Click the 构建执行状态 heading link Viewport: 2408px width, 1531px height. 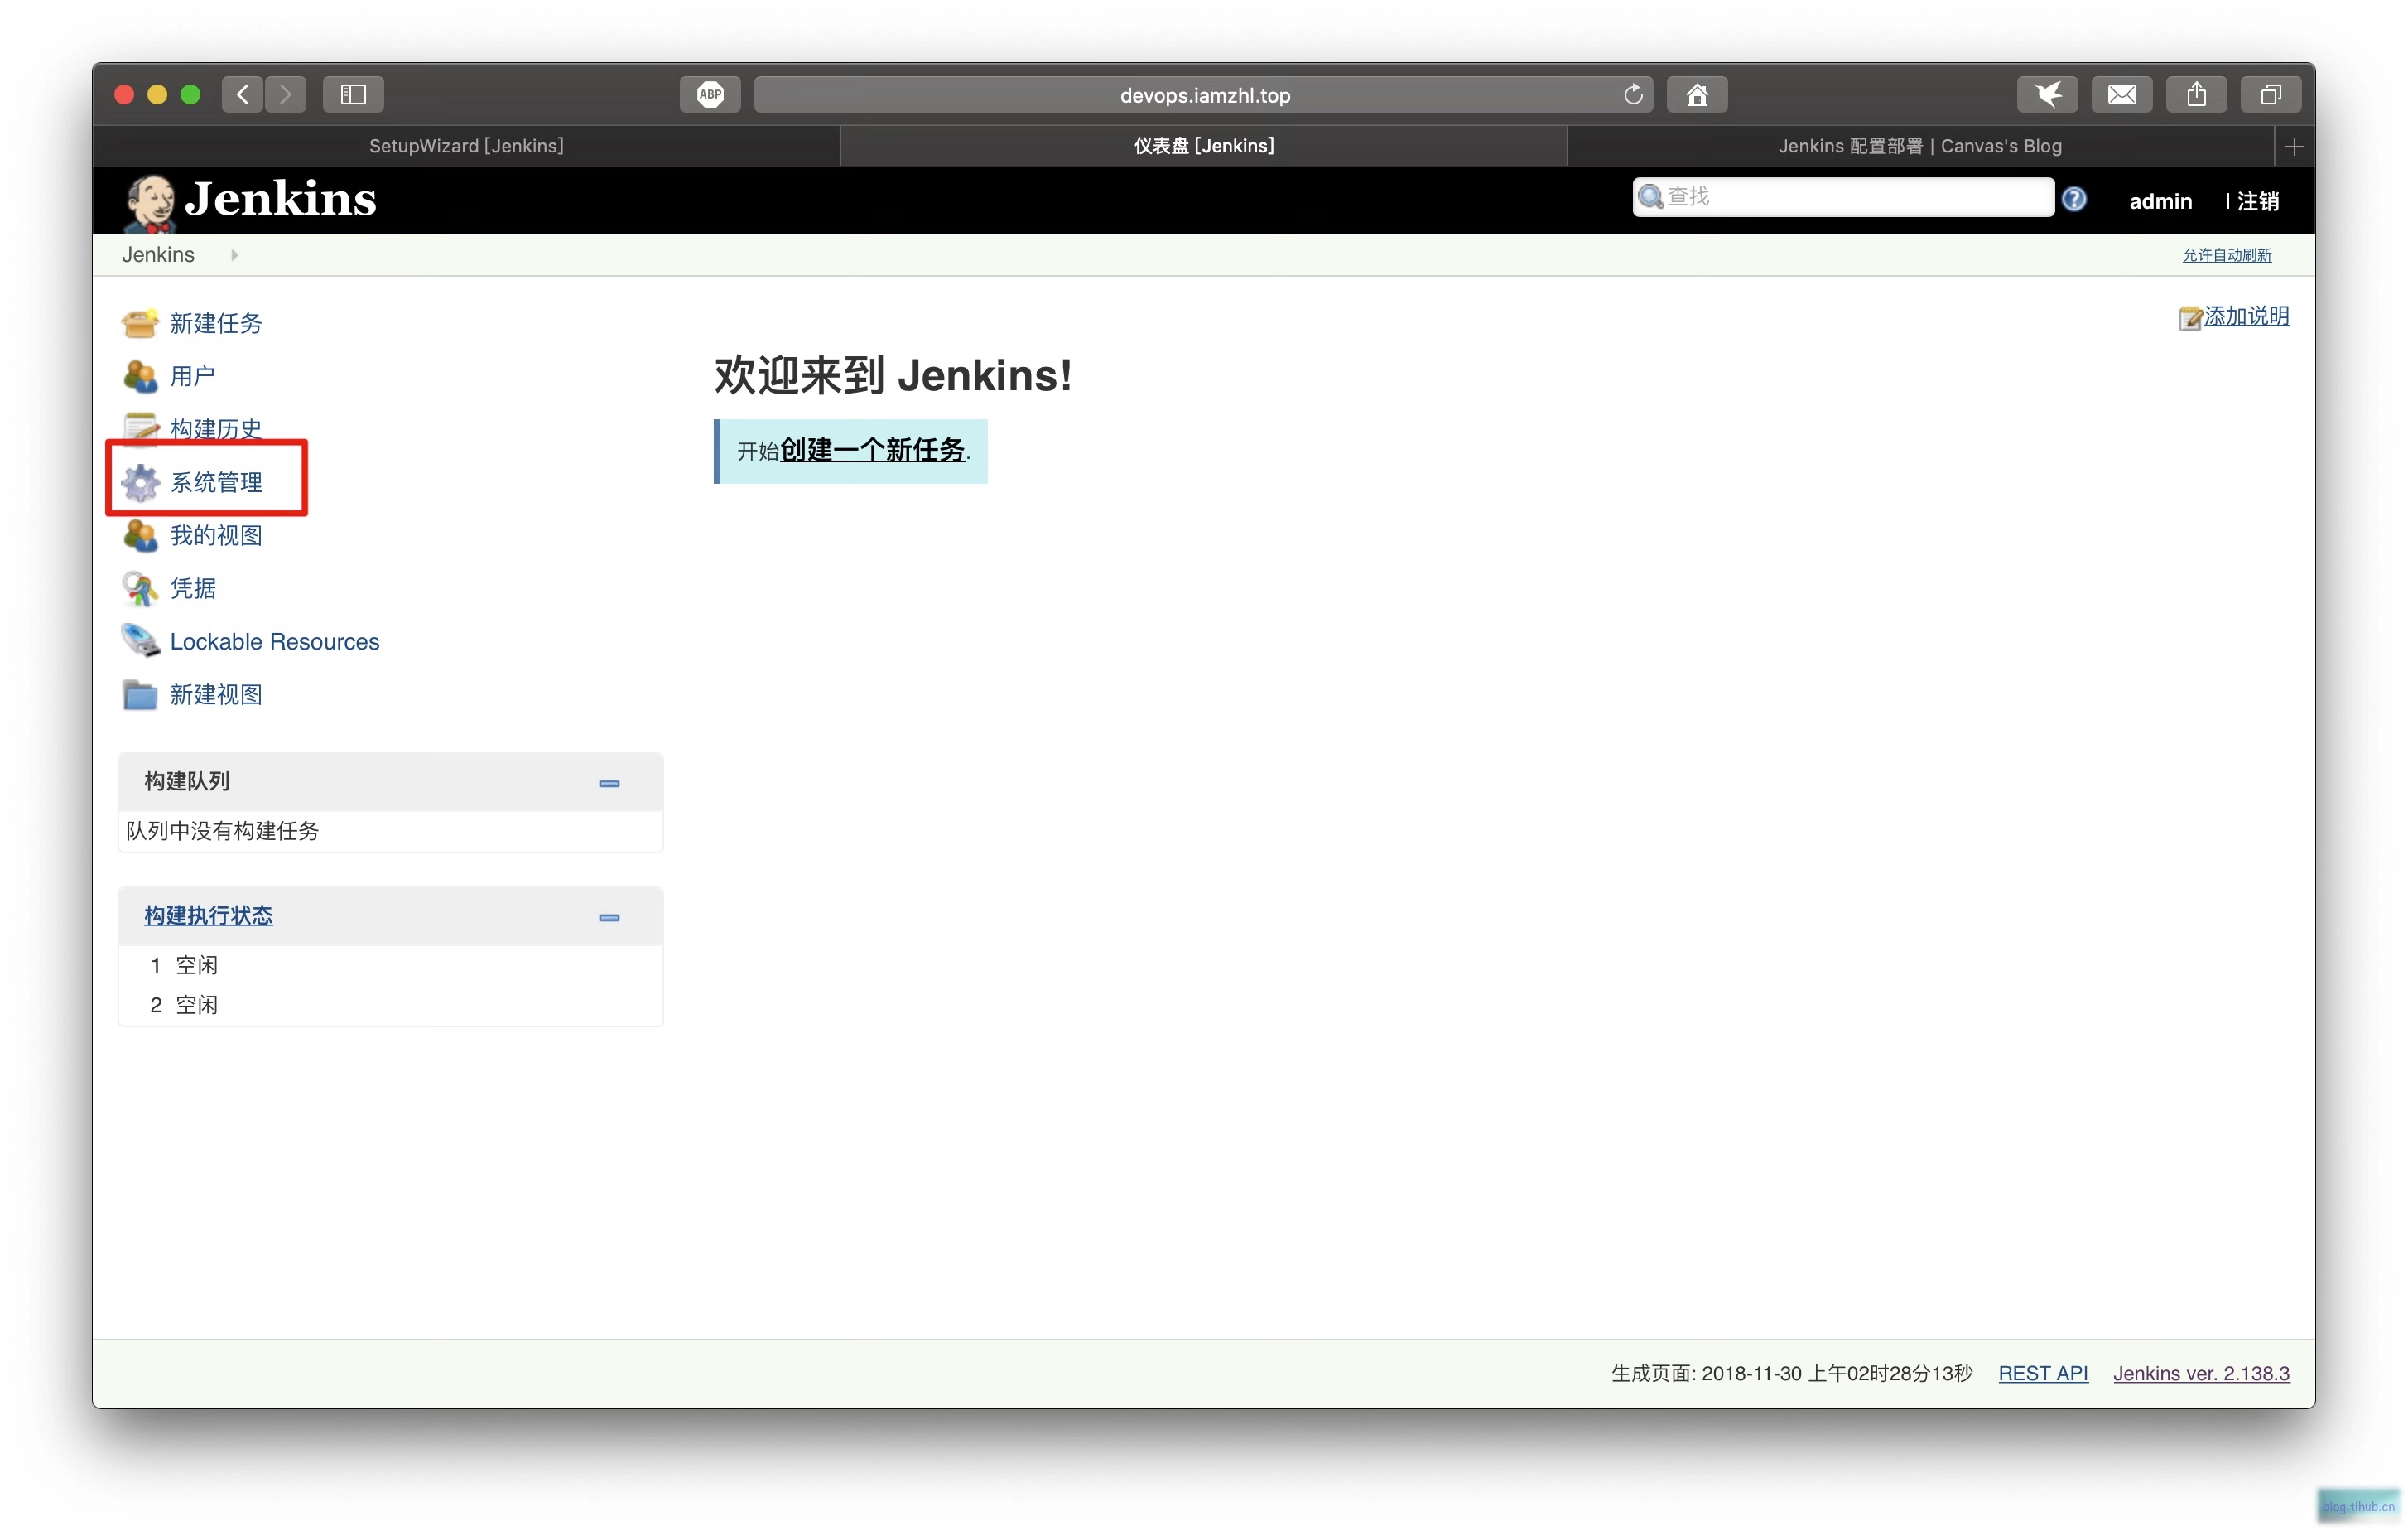(x=208, y=915)
